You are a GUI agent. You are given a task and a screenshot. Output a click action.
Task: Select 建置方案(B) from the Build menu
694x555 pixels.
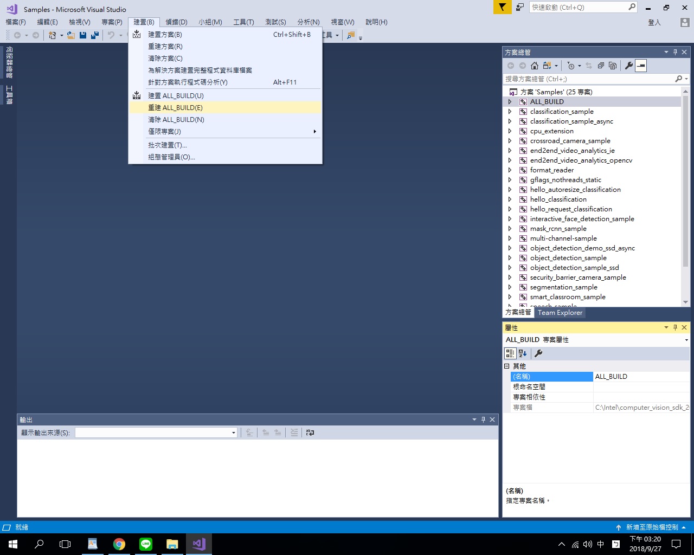pos(225,35)
